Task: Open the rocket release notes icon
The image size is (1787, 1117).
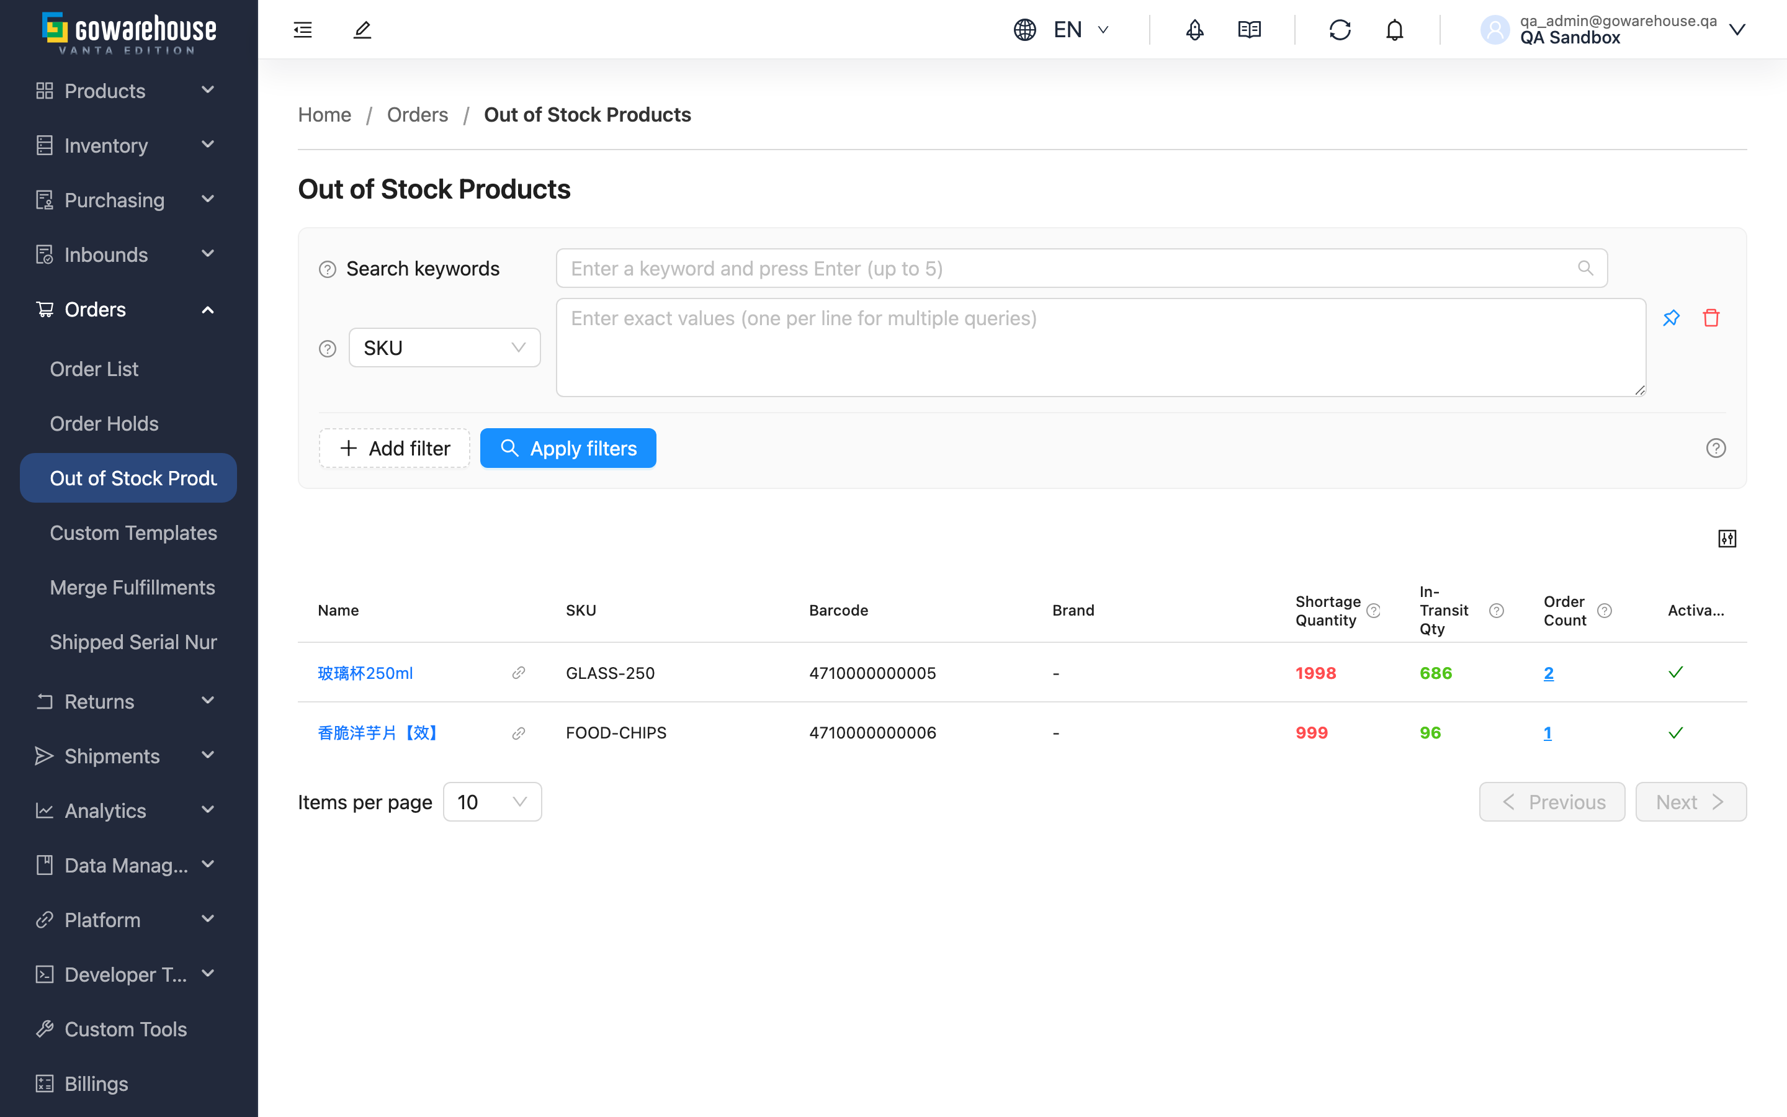Action: 1195,30
